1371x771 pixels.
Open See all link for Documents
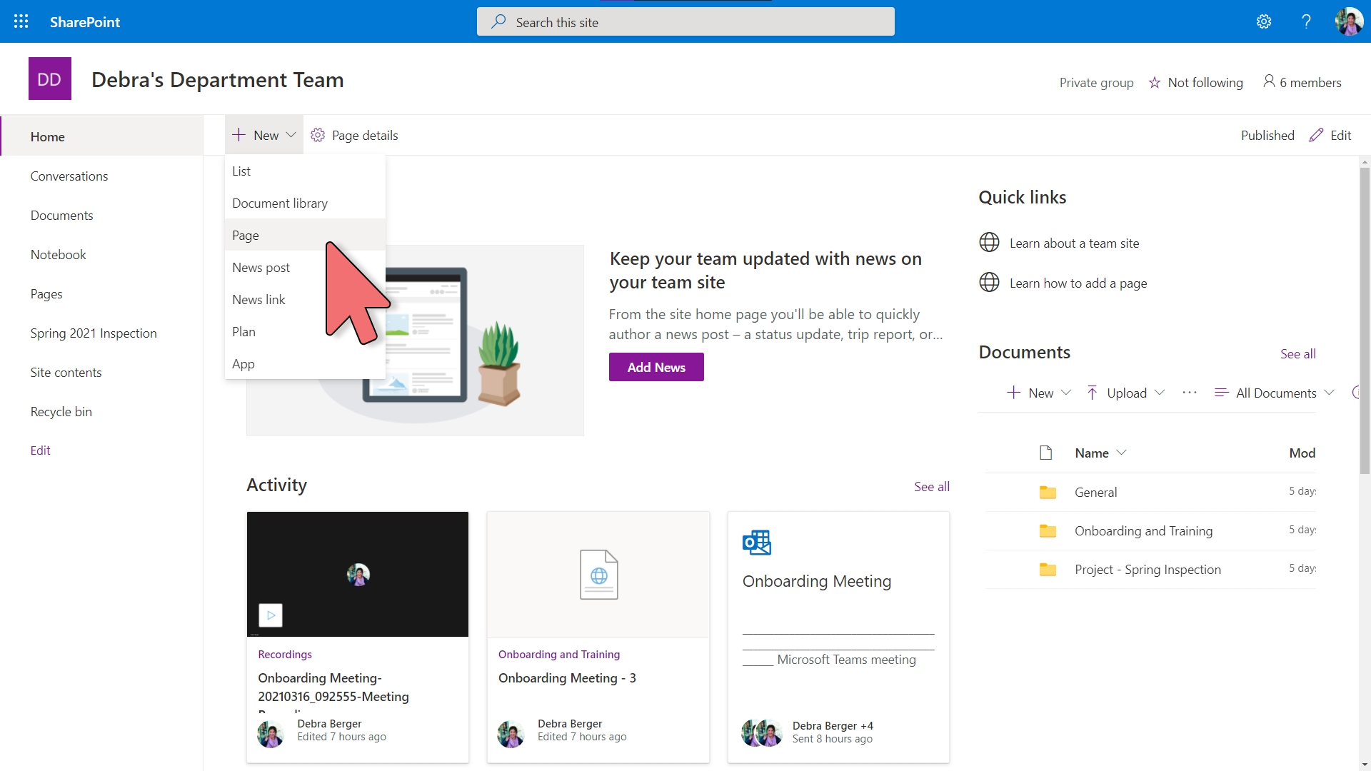(x=1297, y=353)
